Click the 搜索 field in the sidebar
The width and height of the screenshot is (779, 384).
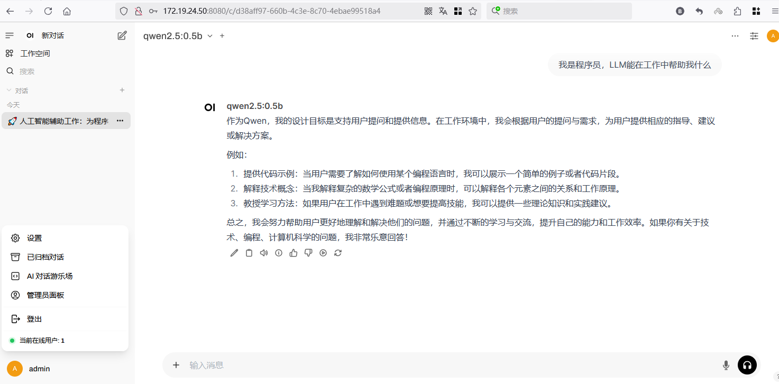tap(66, 71)
